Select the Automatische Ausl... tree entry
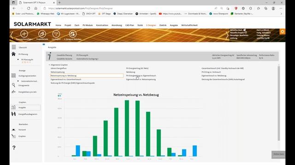 click(29, 81)
